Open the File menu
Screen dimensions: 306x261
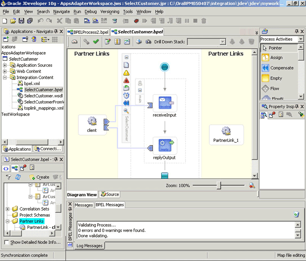(6, 12)
